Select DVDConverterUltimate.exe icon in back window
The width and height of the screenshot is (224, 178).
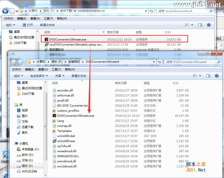(x=46, y=39)
